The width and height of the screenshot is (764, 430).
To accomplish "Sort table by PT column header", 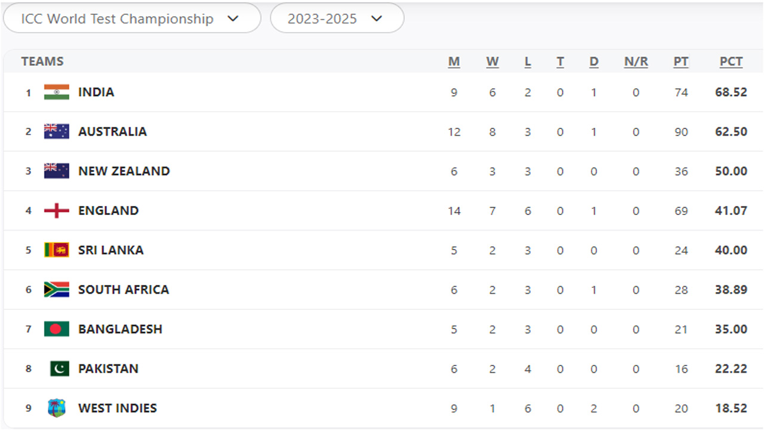I will pos(681,62).
